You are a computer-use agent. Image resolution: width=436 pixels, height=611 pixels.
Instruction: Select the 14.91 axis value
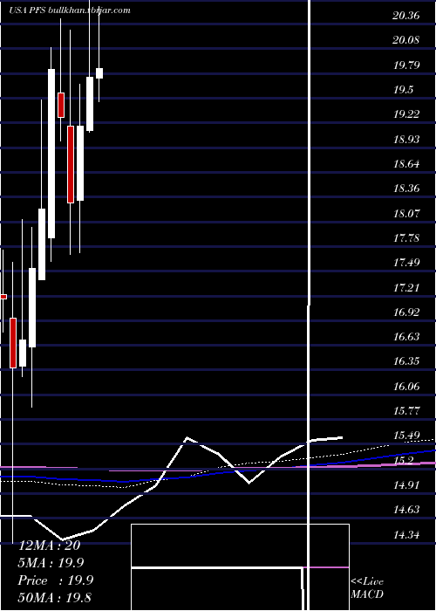(406, 485)
